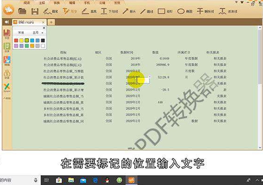Pick the steel blue color swatch
Screen dimensions: 263x185
37,41
